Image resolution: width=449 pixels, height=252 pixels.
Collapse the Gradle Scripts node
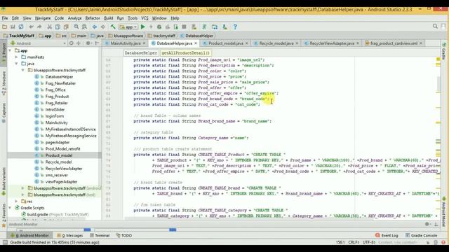(11, 208)
